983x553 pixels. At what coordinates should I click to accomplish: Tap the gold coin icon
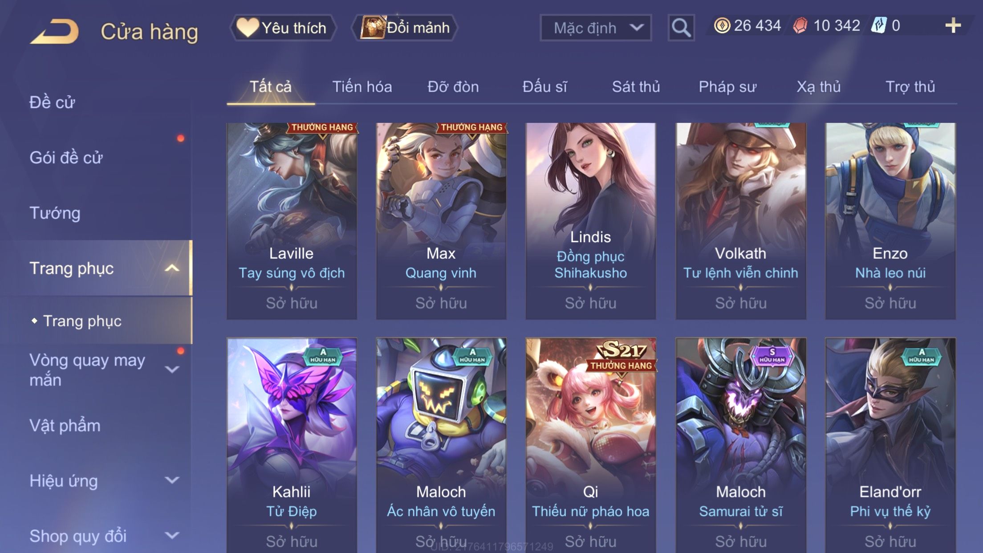[x=722, y=25]
